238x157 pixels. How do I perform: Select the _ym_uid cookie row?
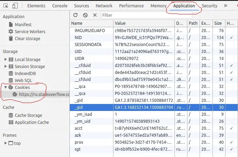coord(154,121)
